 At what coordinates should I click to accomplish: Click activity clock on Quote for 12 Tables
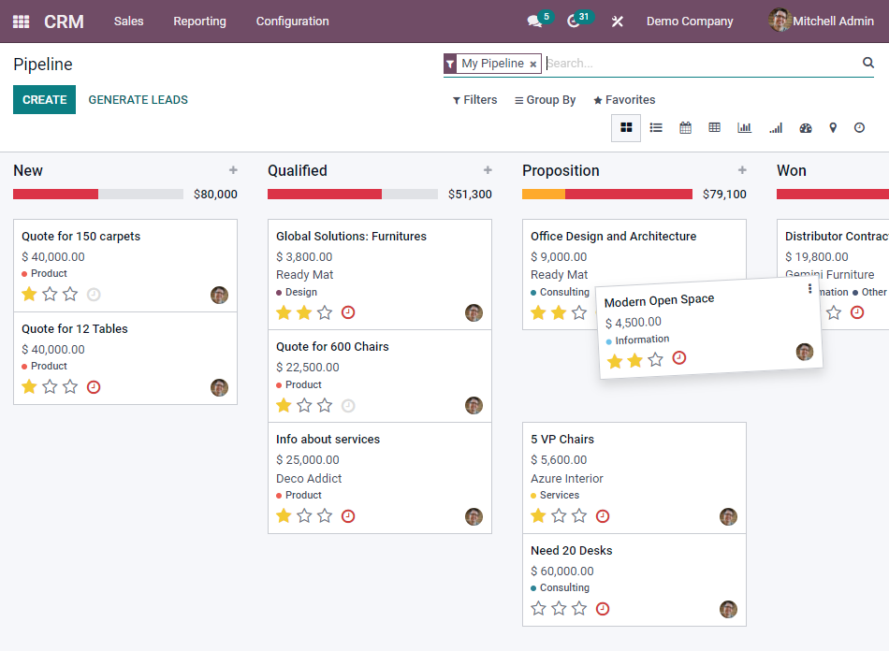(94, 387)
